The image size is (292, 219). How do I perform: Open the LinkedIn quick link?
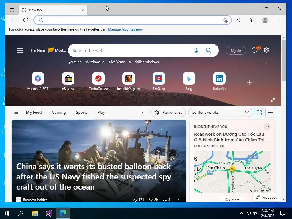219,81
